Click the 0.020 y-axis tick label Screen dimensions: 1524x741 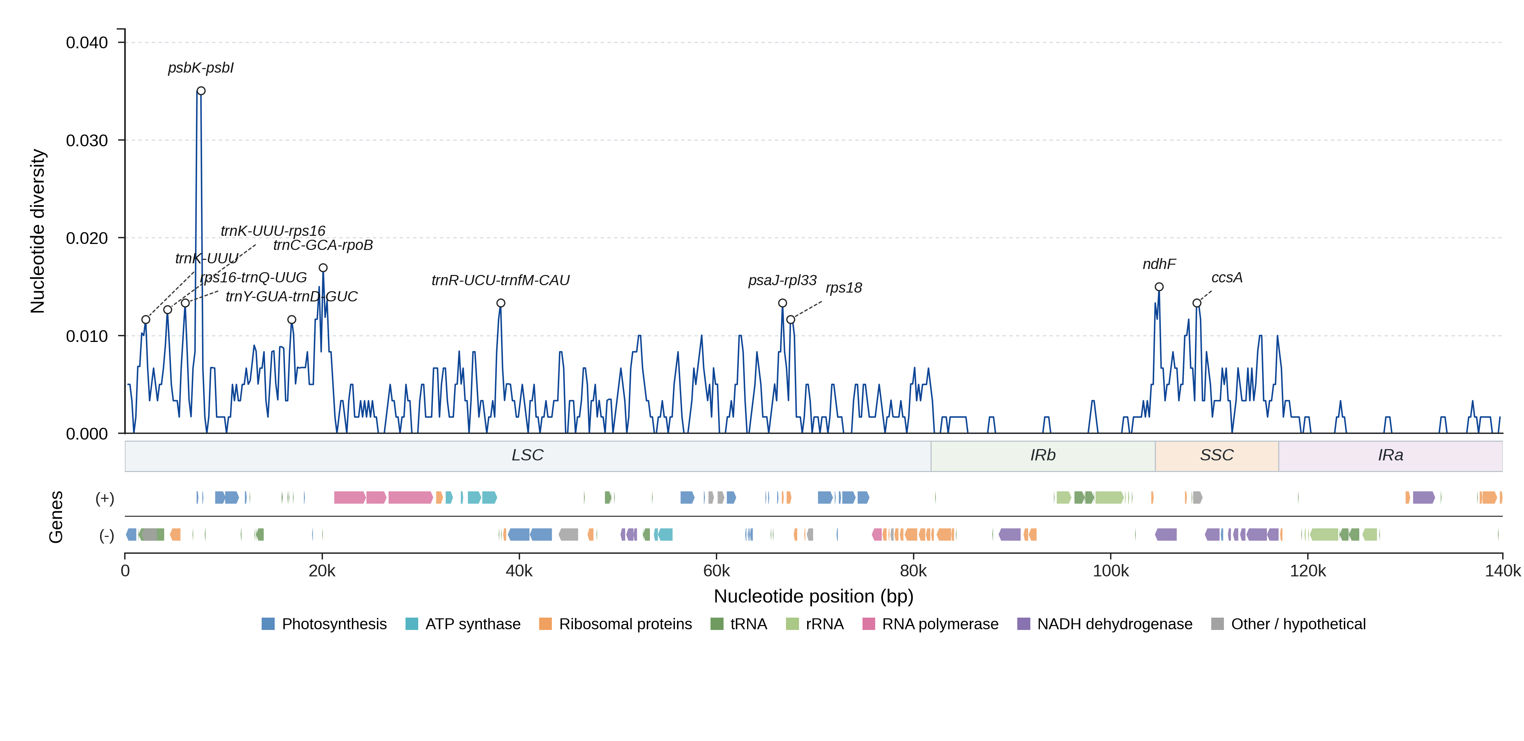point(87,238)
